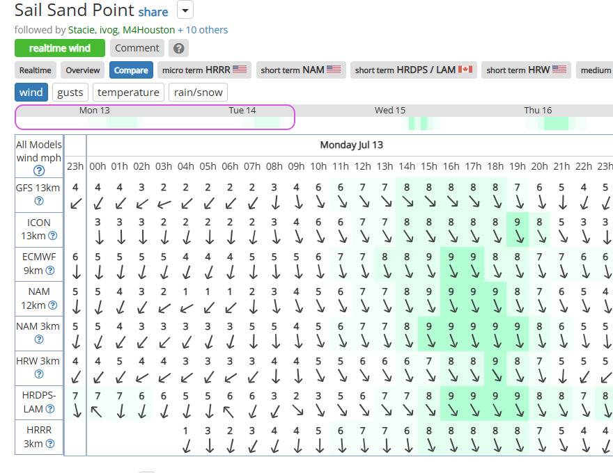Switch display to temperature
Screen dimensions: 613x473
pos(128,93)
